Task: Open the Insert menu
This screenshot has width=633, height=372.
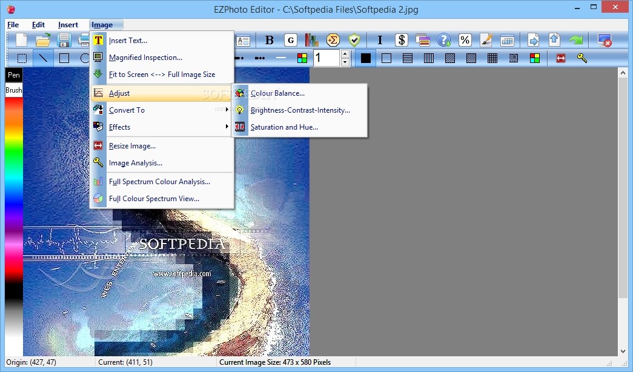Action: tap(68, 25)
